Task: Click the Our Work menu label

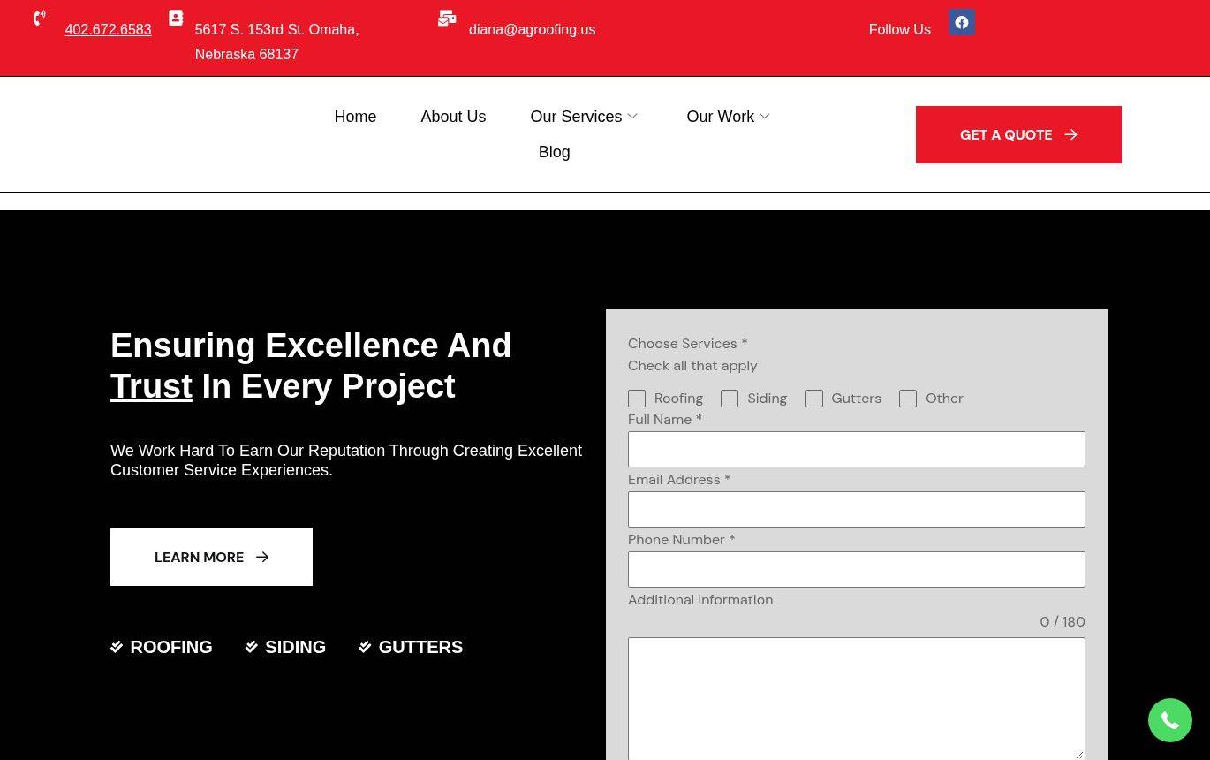Action: click(720, 117)
